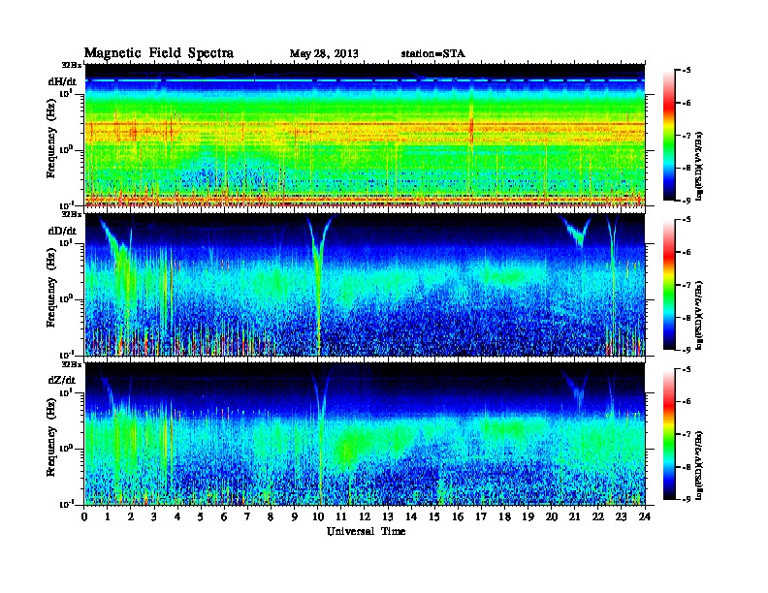Click the 10¹ frequency tick of dZ/dt panel
This screenshot has width=768, height=593.
coord(66,392)
